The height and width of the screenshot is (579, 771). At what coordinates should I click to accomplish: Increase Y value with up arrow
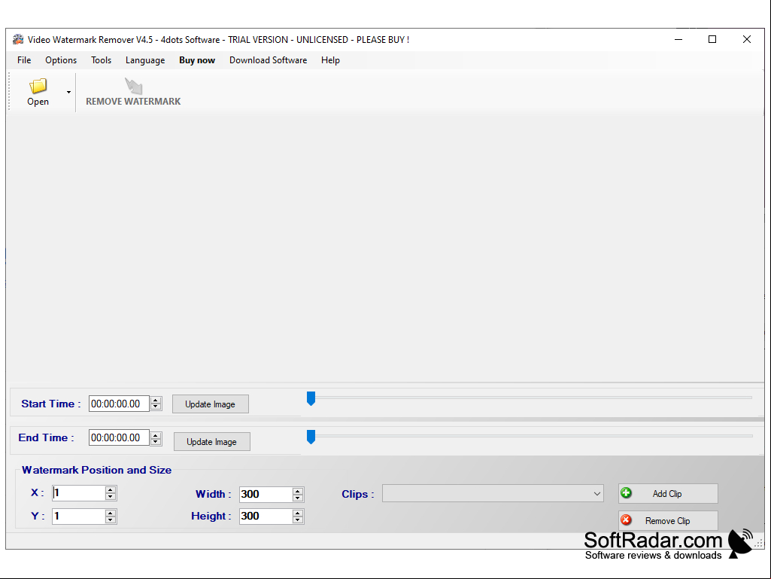[111, 513]
